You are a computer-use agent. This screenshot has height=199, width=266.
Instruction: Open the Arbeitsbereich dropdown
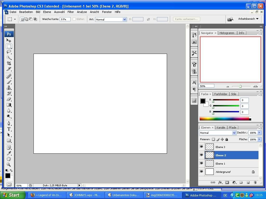(248, 19)
